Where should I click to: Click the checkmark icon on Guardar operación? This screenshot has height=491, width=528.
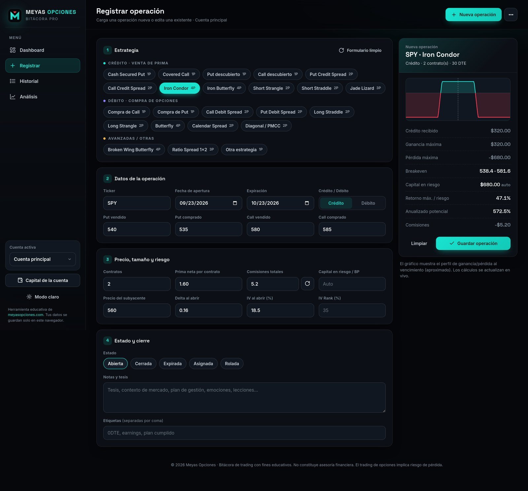click(452, 243)
